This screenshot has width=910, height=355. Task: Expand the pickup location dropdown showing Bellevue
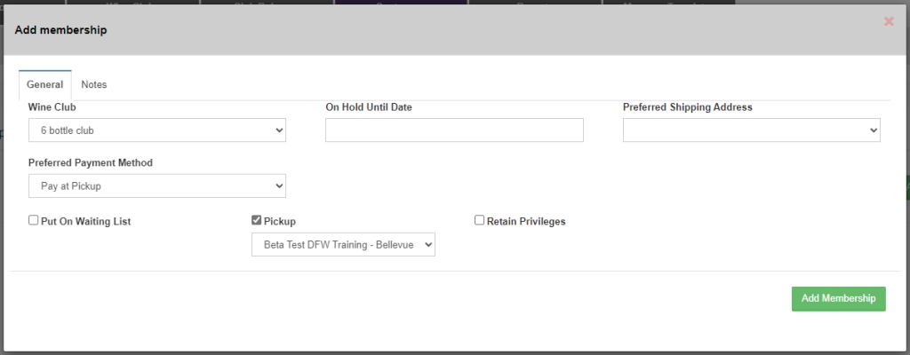click(x=343, y=244)
